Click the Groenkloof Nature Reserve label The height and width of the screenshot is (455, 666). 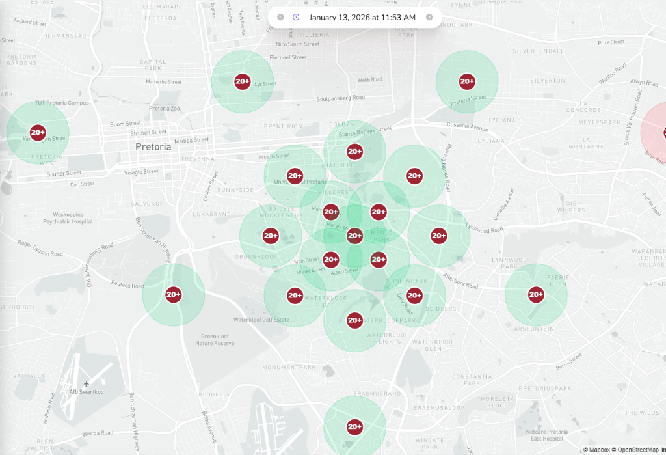[215, 340]
